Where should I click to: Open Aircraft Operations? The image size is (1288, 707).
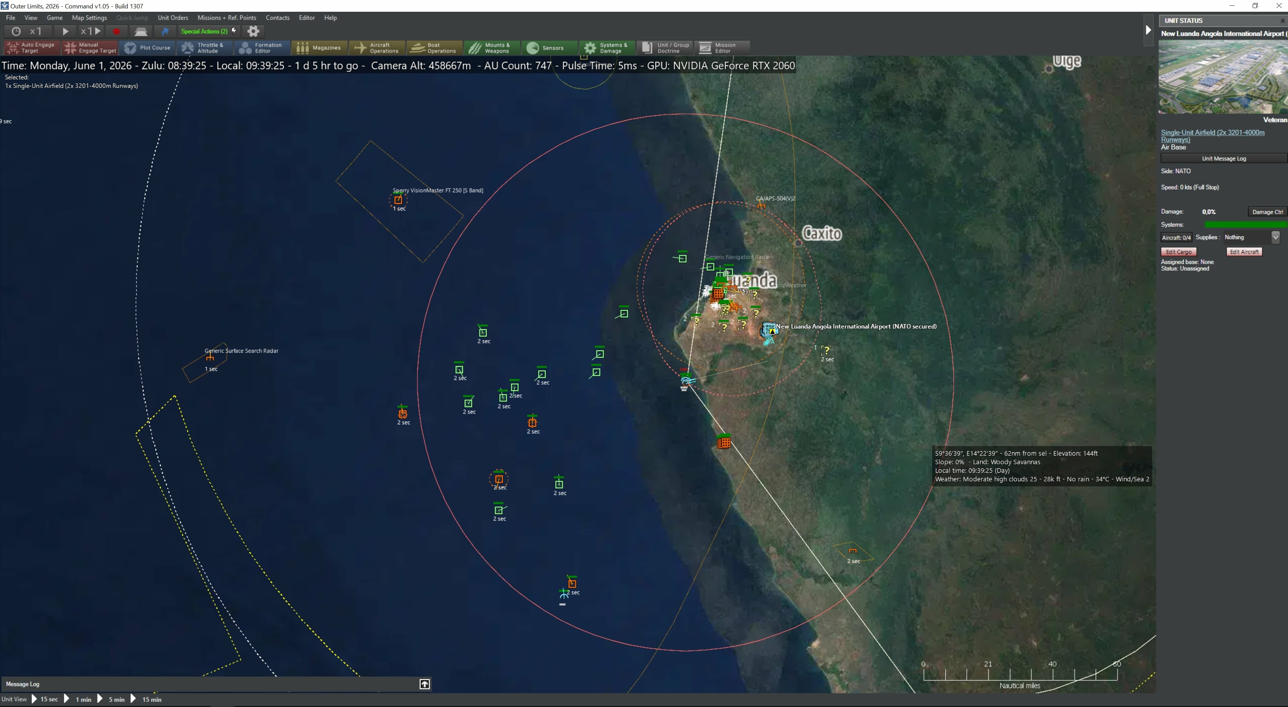(377, 47)
